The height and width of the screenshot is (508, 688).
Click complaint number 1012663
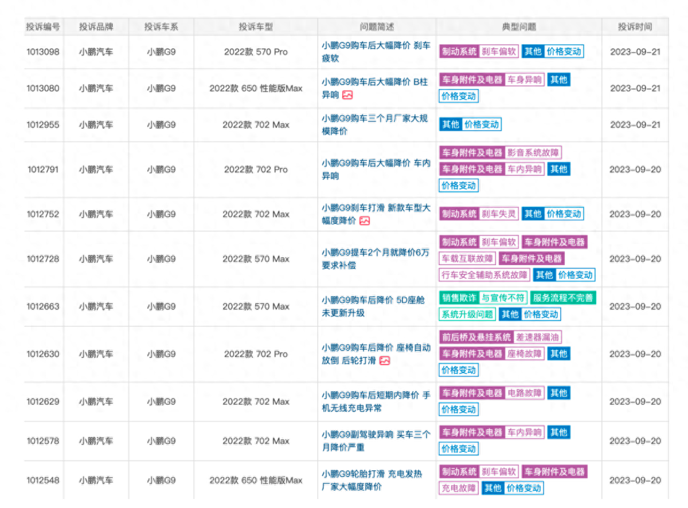point(43,306)
